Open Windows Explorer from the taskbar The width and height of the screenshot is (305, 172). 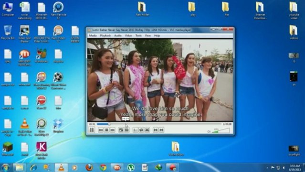(x=19, y=168)
